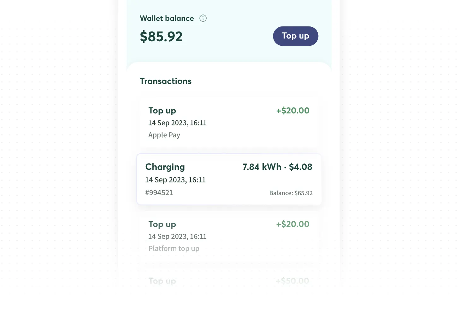This screenshot has height=315, width=458.
Task: Click the Charging transaction date
Action: [x=175, y=180]
